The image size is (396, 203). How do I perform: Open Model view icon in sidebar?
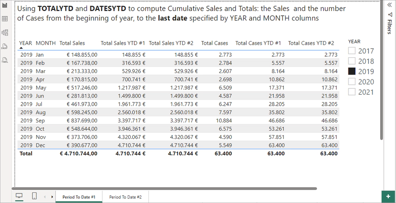[5, 33]
